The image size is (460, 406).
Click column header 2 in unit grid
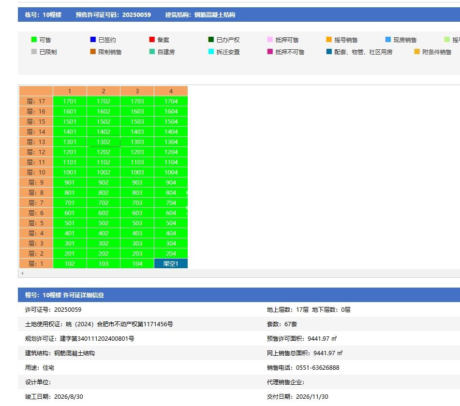(x=104, y=91)
